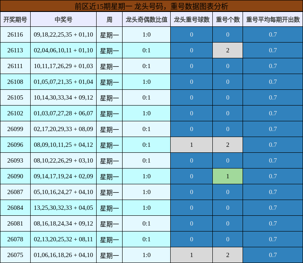The height and width of the screenshot is (263, 303).
Task: Click '星期一' in row 26105
Action: (109, 98)
